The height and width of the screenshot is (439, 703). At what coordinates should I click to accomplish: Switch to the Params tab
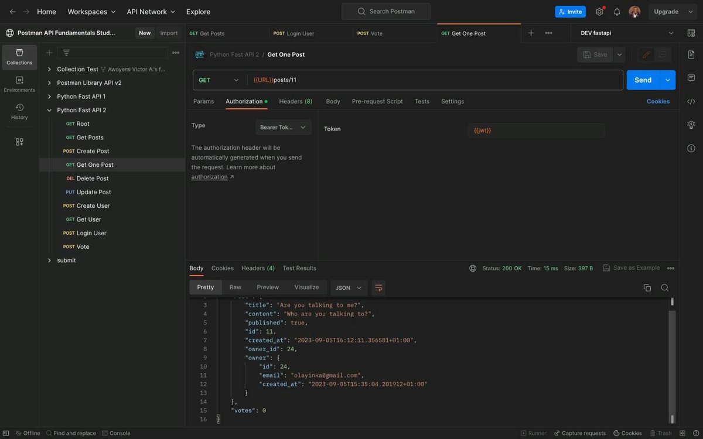point(203,101)
